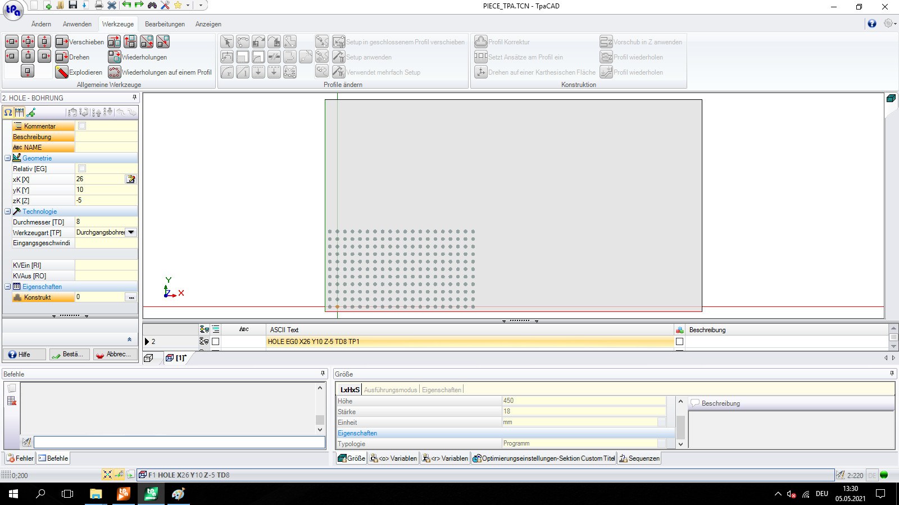Click the Verschieben move tool icon
Viewport: 899px width, 505px height.
(x=62, y=42)
